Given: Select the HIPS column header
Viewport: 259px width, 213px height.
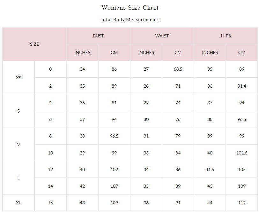Looking at the screenshot, I should pos(226,36).
